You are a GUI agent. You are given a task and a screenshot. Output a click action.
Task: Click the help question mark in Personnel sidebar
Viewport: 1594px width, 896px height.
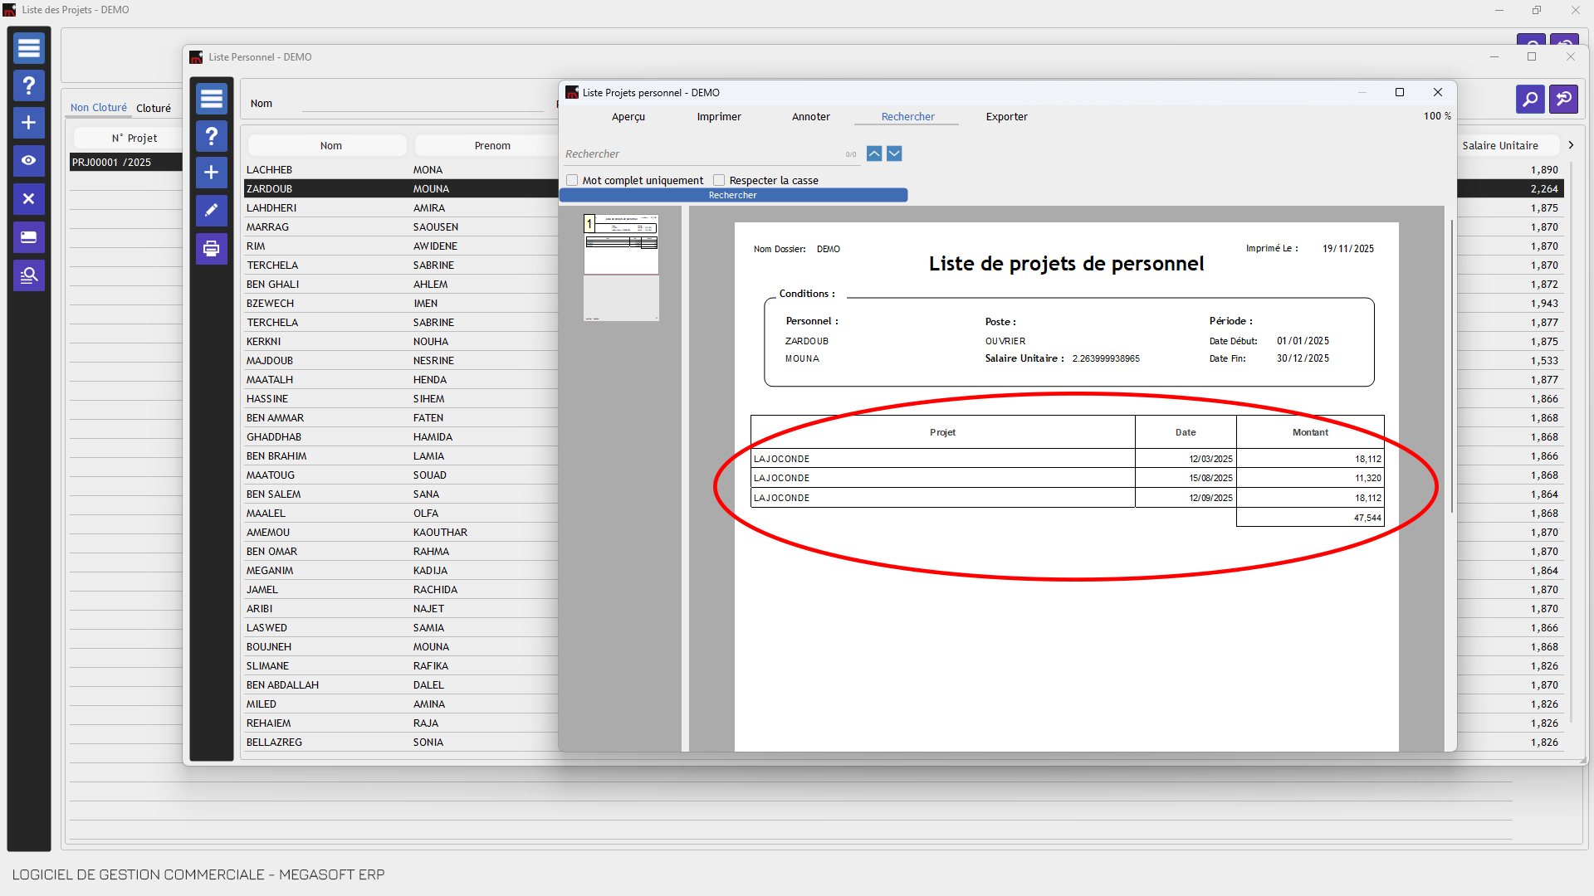tap(212, 136)
